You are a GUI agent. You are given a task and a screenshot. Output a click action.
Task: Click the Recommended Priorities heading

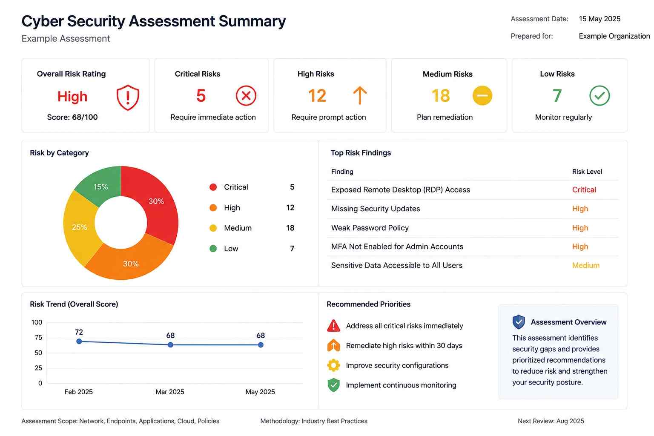click(x=368, y=304)
